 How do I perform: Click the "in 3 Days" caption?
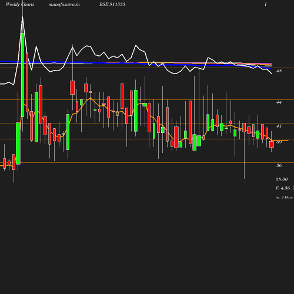[284, 198]
